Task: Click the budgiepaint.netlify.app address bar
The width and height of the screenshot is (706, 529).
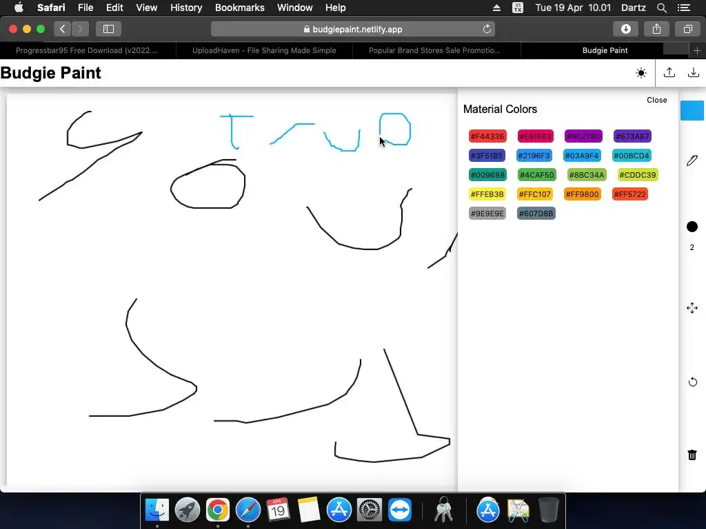Action: coord(352,29)
